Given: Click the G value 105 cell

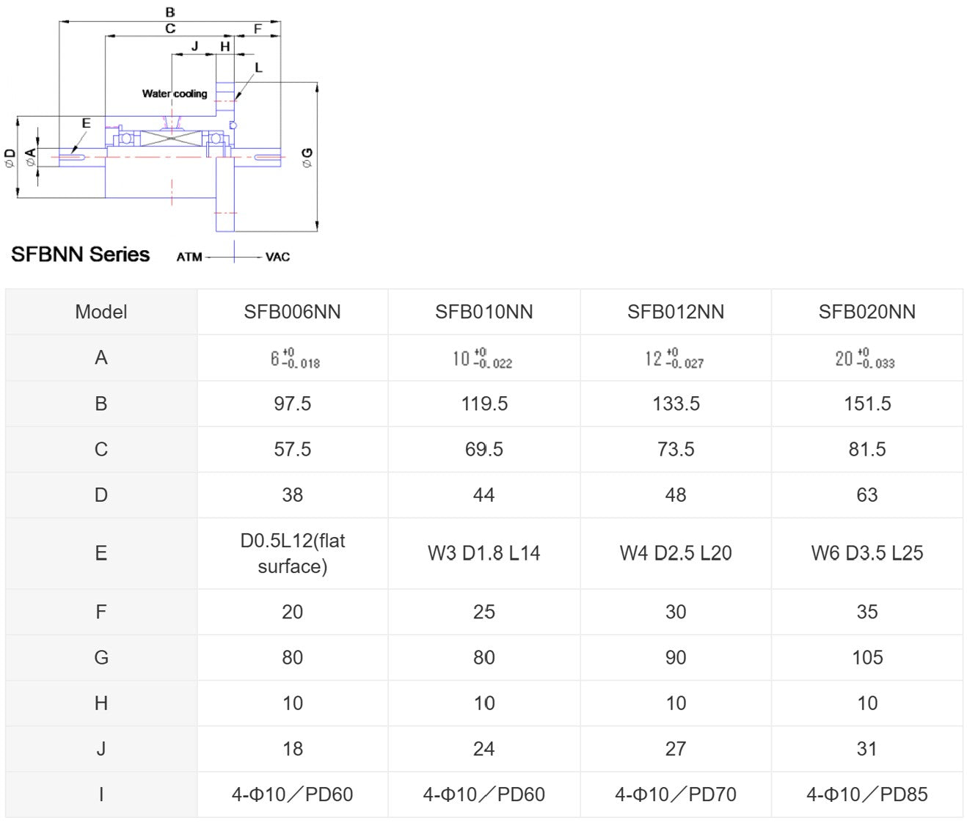Looking at the screenshot, I should pos(867,657).
